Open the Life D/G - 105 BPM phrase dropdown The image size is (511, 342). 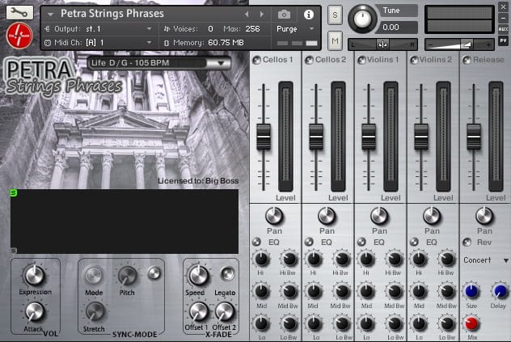[x=159, y=62]
